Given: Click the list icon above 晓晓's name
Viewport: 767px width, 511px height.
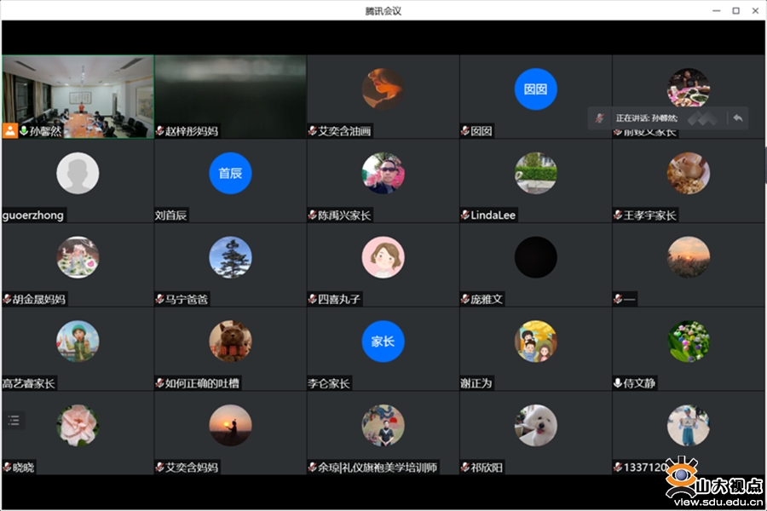Looking at the screenshot, I should point(13,420).
